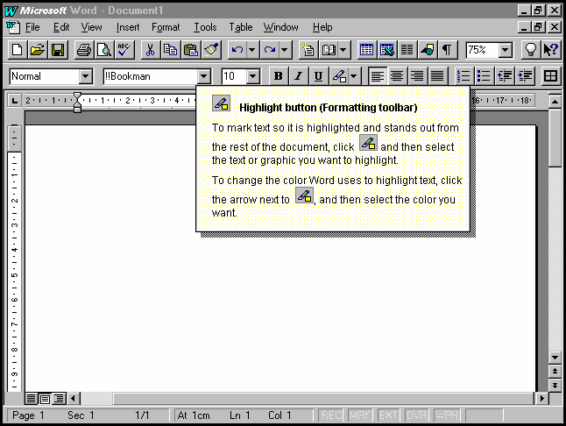Toggle bold formatting
This screenshot has width=566, height=426.
click(x=279, y=75)
